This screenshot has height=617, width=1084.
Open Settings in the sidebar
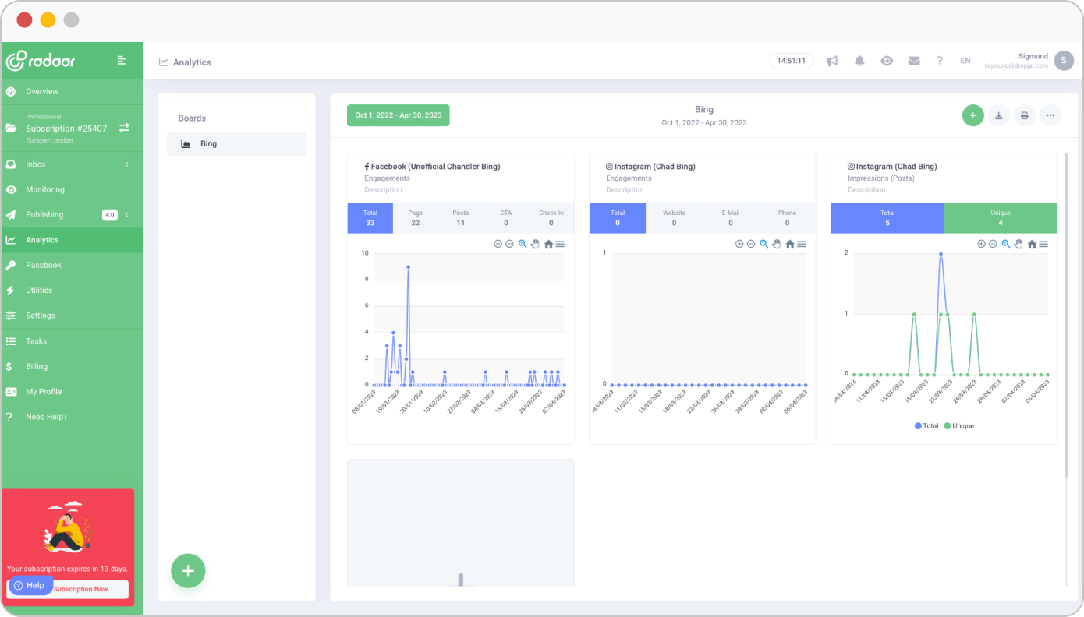pos(72,316)
